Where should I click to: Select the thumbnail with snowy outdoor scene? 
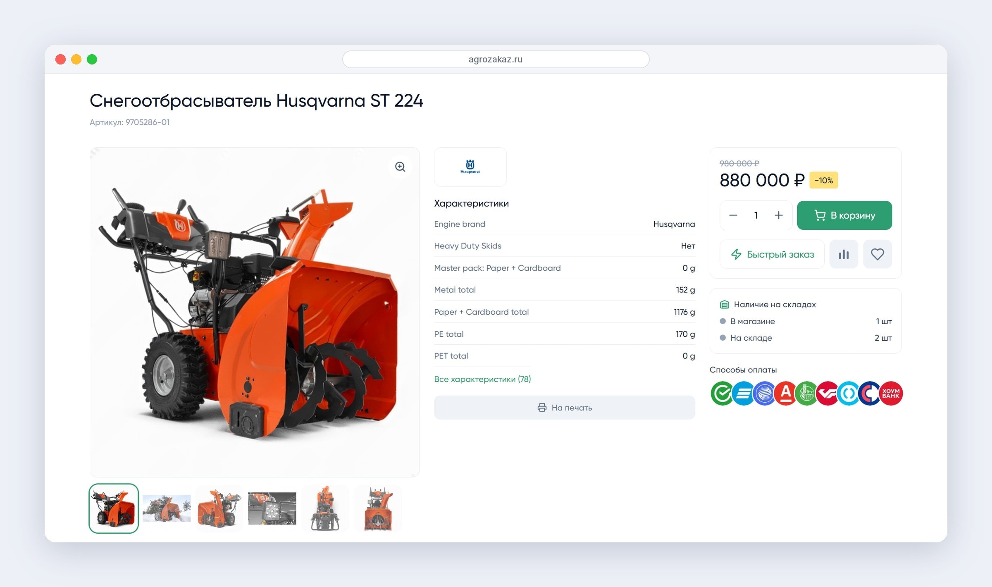point(167,508)
